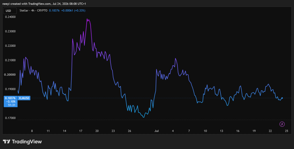Click the date 26 on time axis

click(129, 131)
